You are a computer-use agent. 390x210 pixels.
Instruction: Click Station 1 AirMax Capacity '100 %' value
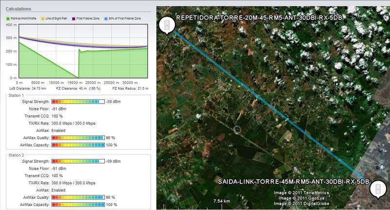pos(112,145)
